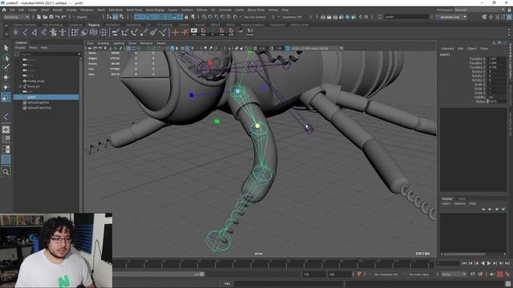Click the orange Set Key plus icon
This screenshot has width=513, height=288.
[176, 32]
